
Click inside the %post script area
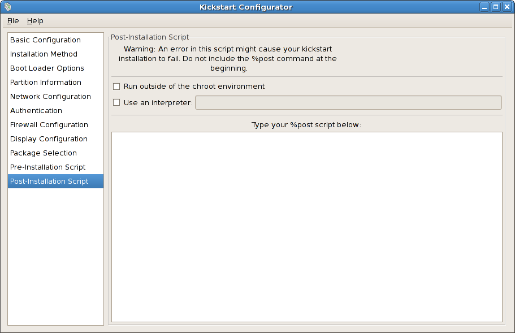[x=306, y=226]
